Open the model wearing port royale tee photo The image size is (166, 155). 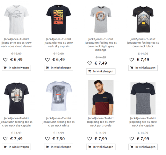click(x=101, y=97)
